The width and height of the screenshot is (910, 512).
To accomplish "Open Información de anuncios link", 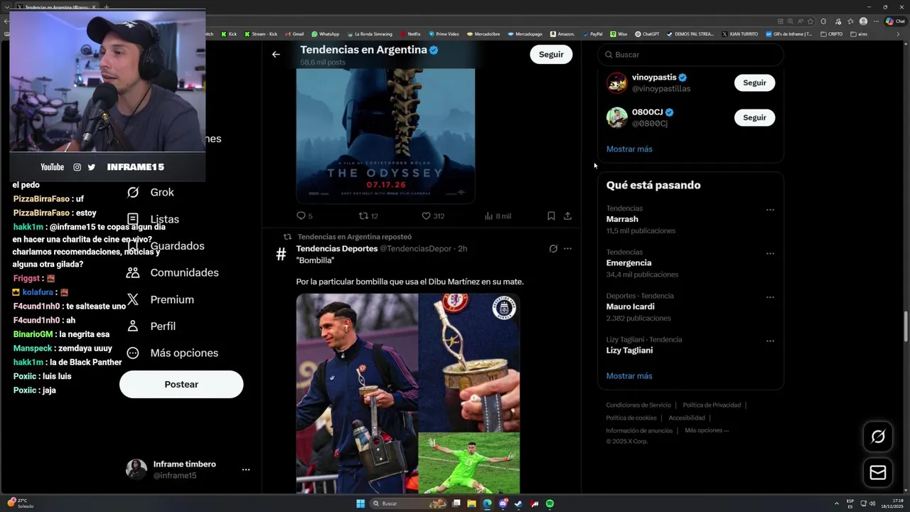I will click(639, 430).
